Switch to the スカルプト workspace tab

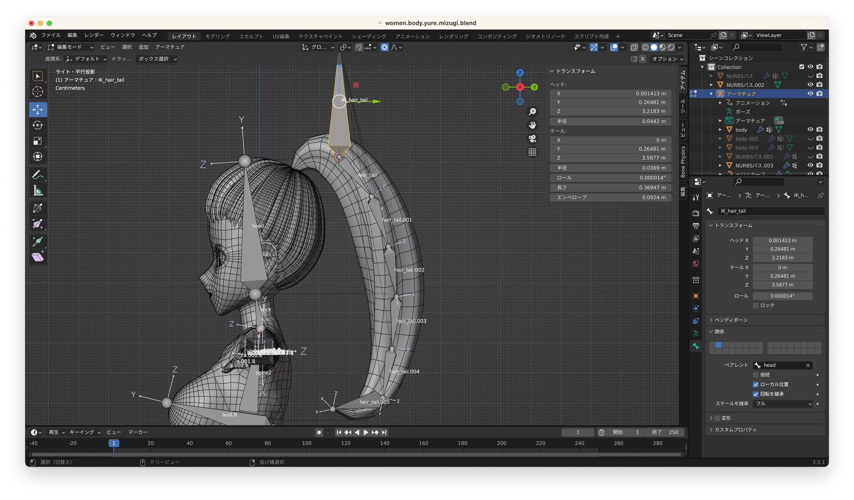(251, 36)
